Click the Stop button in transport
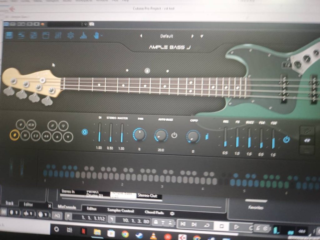This screenshot has width=320, height=240. (x=222, y=226)
